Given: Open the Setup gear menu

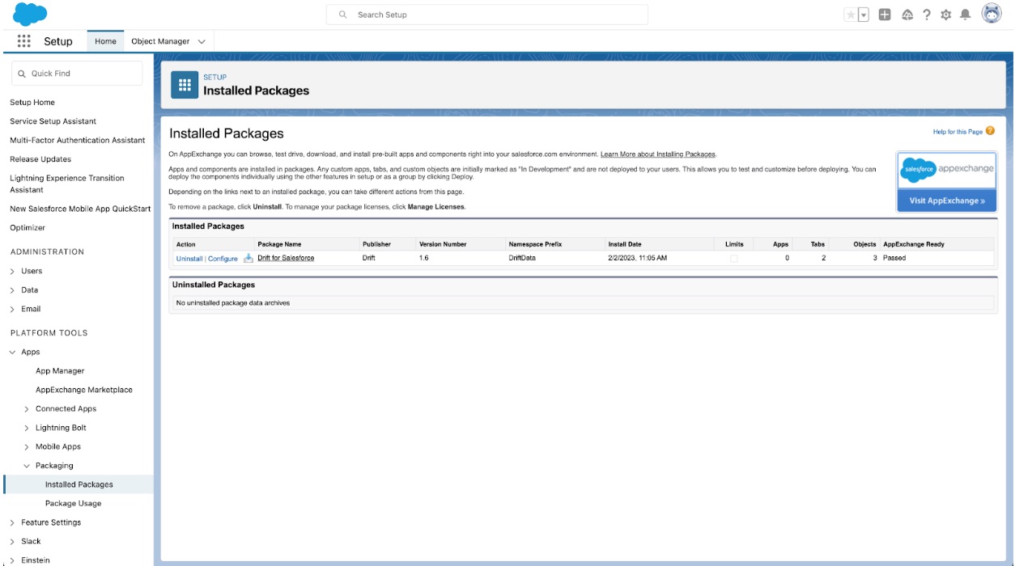Looking at the screenshot, I should tap(945, 15).
